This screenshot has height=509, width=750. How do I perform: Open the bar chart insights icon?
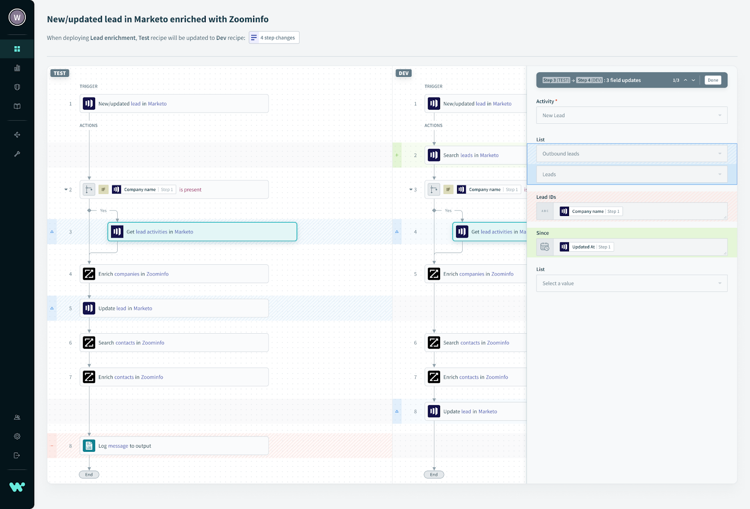[x=17, y=68]
